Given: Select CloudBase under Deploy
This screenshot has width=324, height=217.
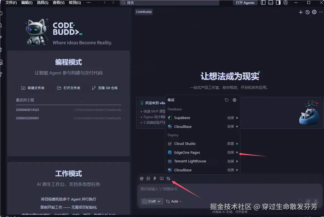Looking at the screenshot, I should (183, 170).
